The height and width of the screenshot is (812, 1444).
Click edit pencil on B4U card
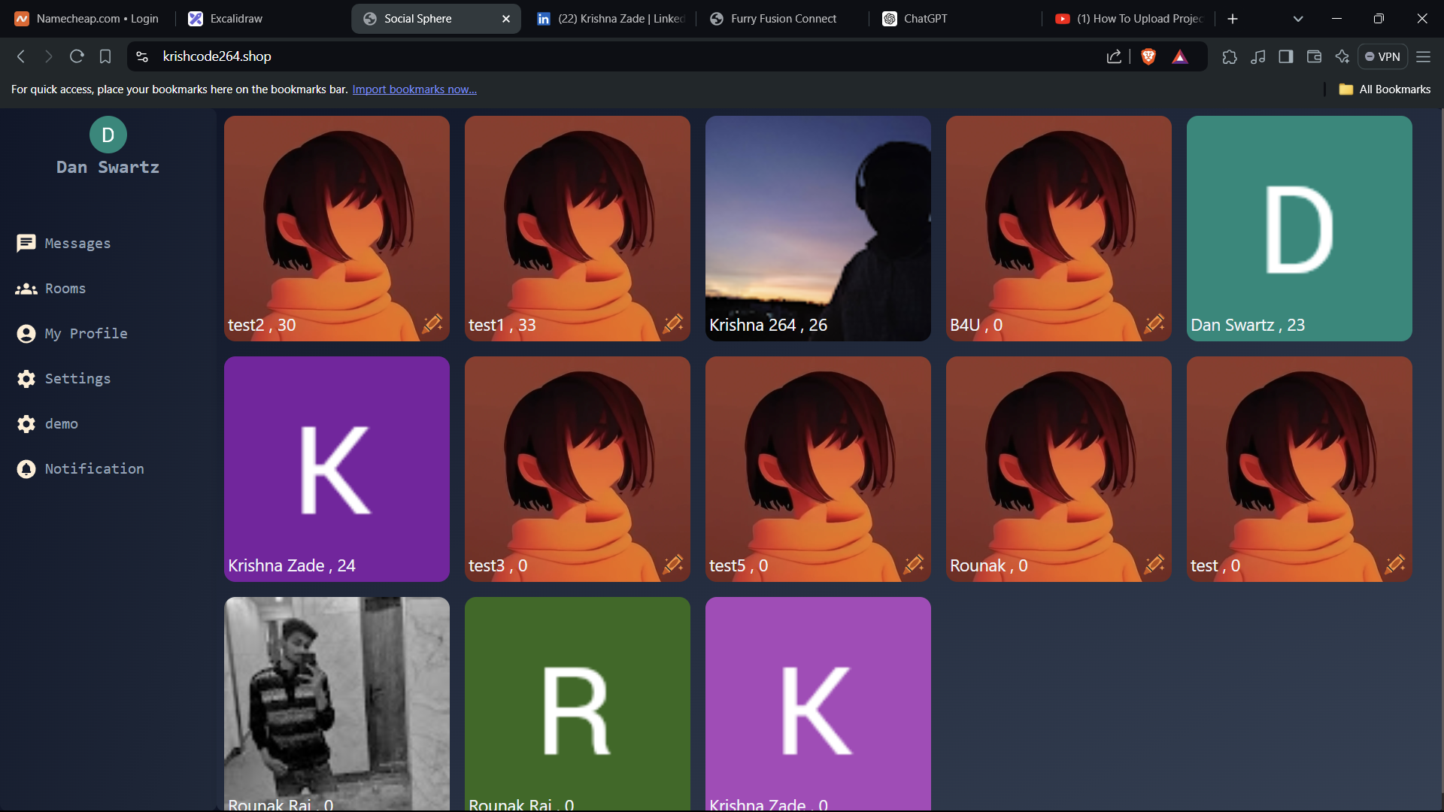tap(1154, 324)
